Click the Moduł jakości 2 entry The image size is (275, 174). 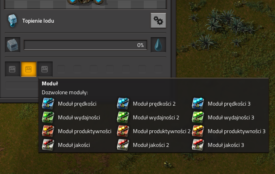143,145
